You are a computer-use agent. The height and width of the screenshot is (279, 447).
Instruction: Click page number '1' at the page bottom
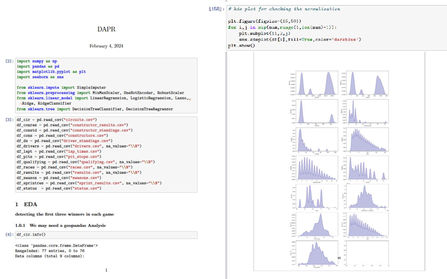106,270
